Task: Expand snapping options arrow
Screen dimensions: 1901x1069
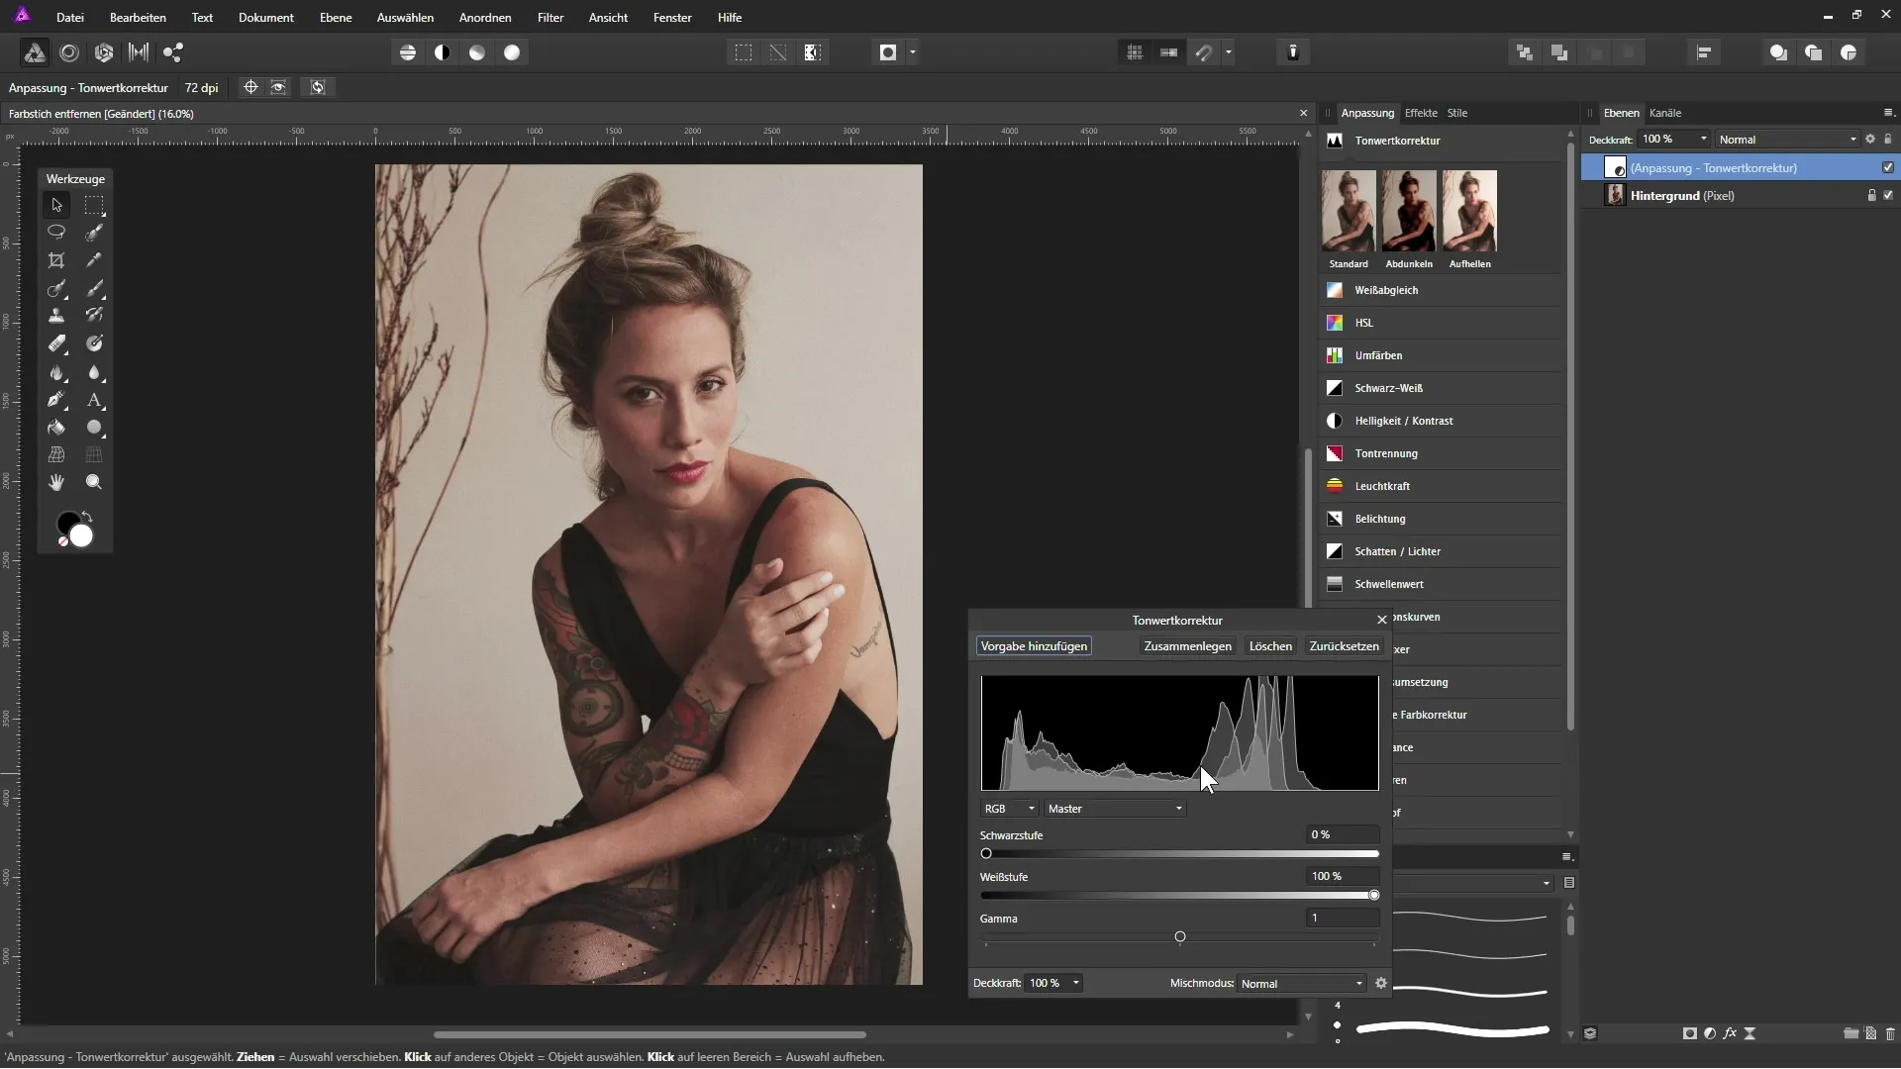Action: [1229, 52]
